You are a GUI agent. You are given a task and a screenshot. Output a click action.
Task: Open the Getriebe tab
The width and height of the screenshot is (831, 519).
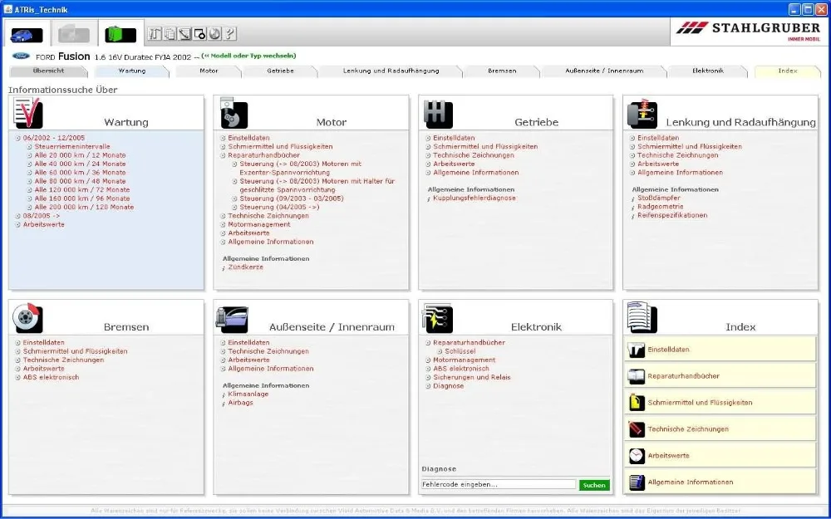click(x=280, y=71)
